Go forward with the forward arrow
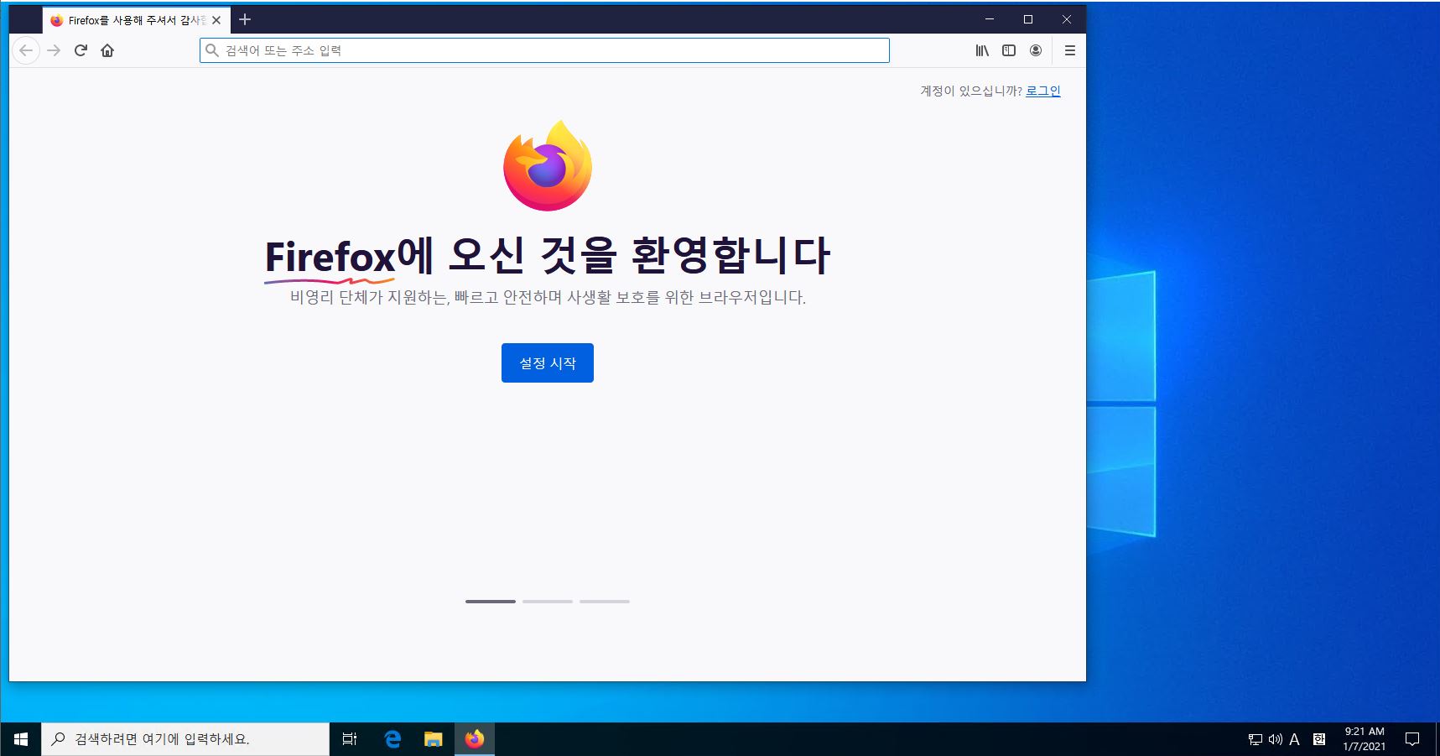 click(x=54, y=50)
